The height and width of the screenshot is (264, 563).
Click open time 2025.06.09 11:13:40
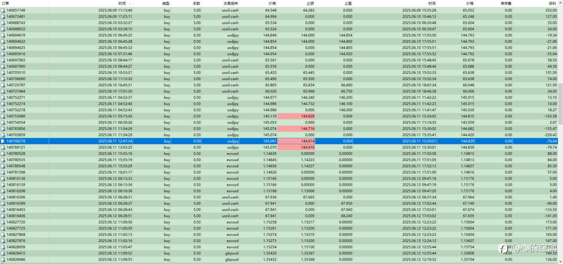(115, 10)
